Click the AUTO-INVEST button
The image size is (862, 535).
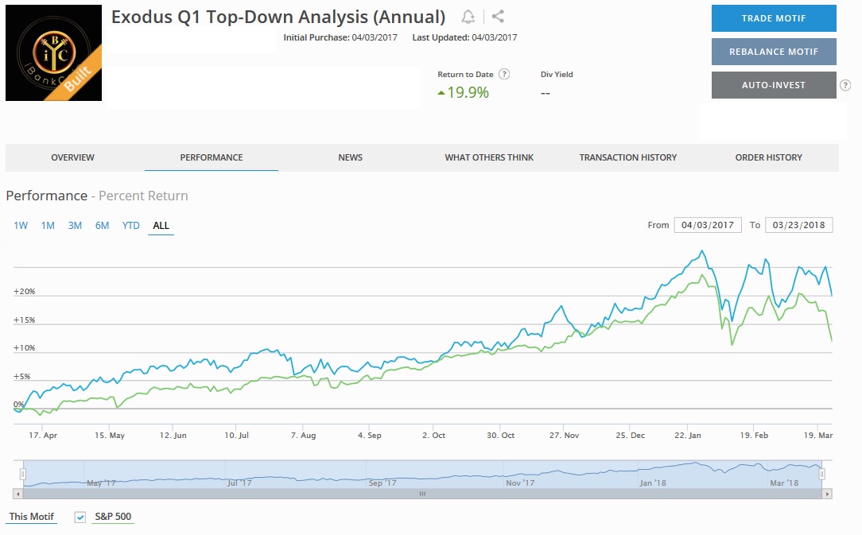774,85
